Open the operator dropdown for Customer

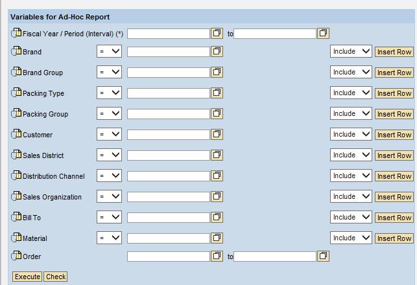[110, 134]
